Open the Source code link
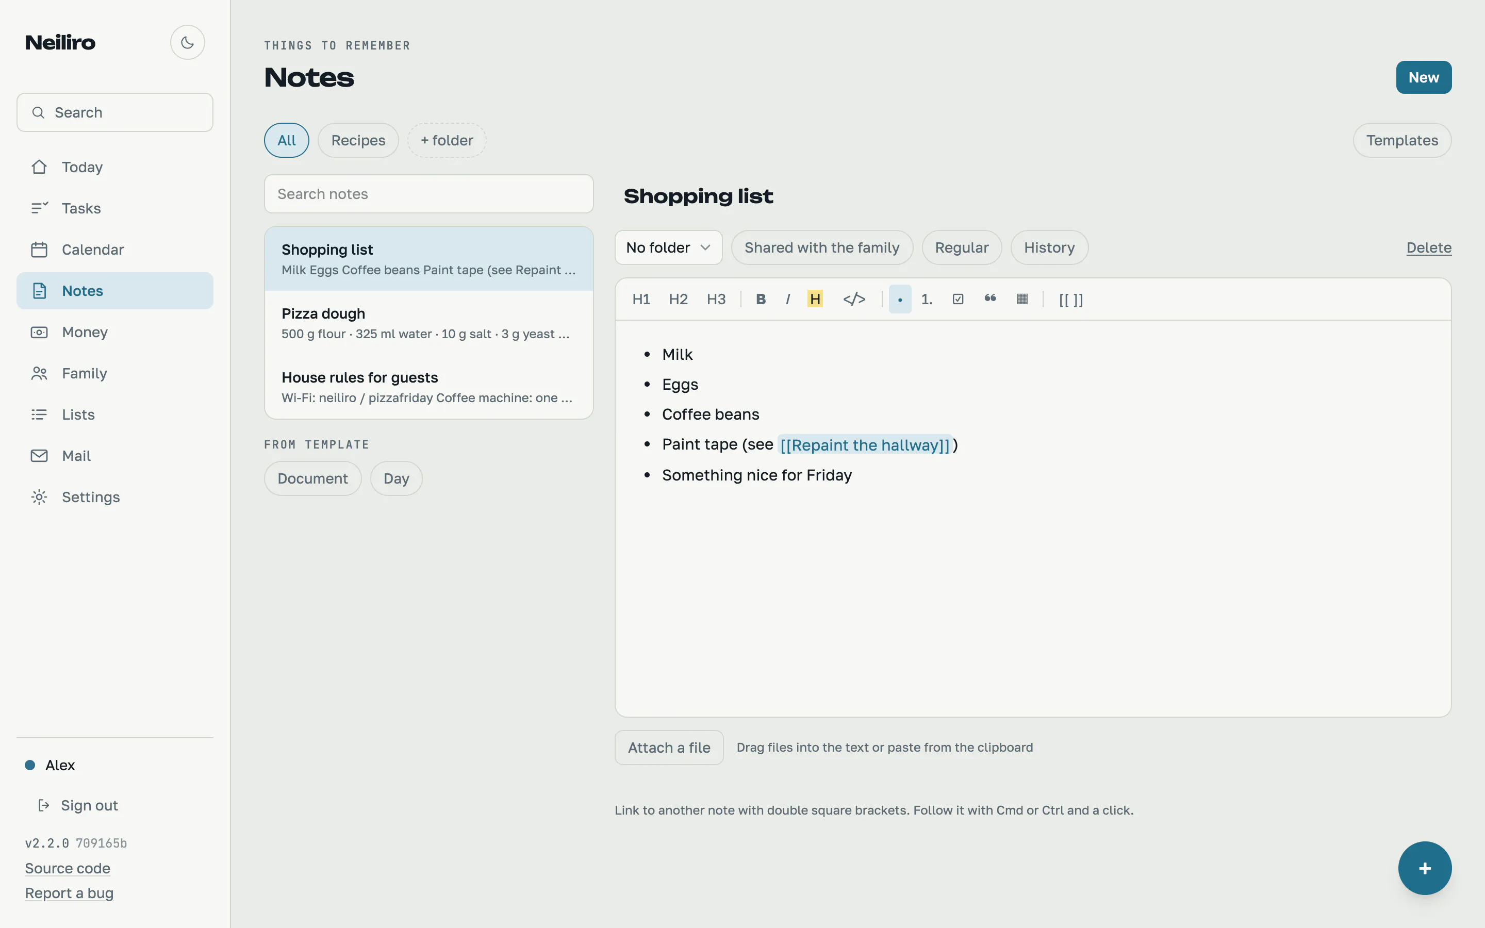Screen dimensions: 1485x928 68,868
